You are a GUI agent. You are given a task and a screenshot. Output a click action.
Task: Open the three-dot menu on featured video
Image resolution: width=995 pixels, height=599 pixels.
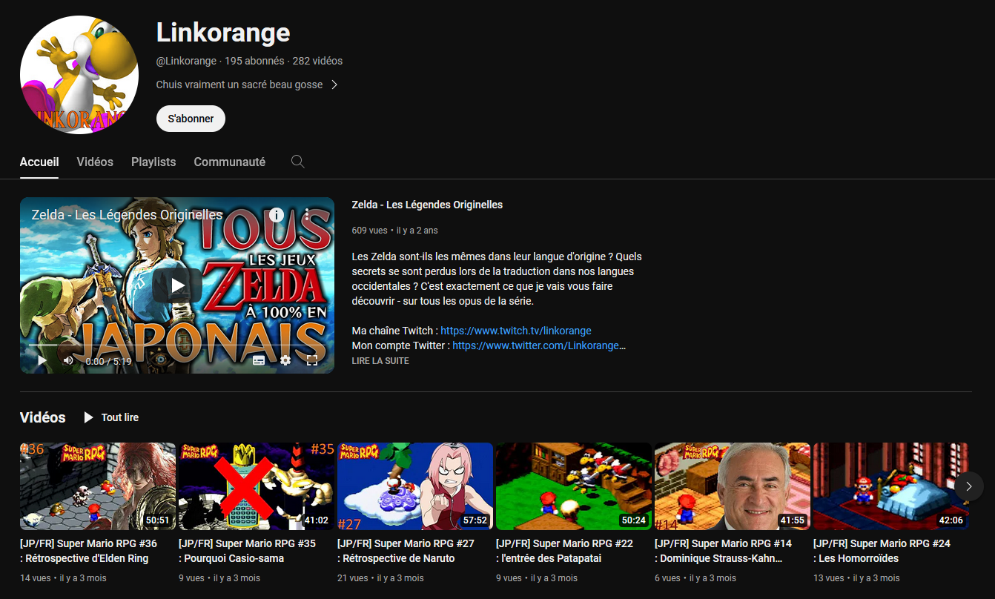click(307, 215)
